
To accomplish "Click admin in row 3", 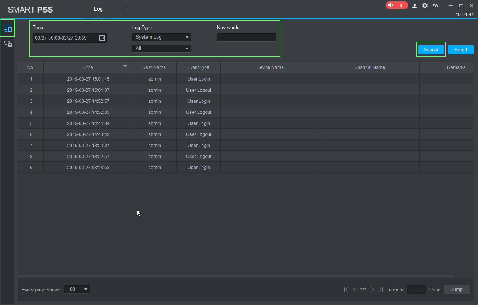I will click(x=154, y=101).
